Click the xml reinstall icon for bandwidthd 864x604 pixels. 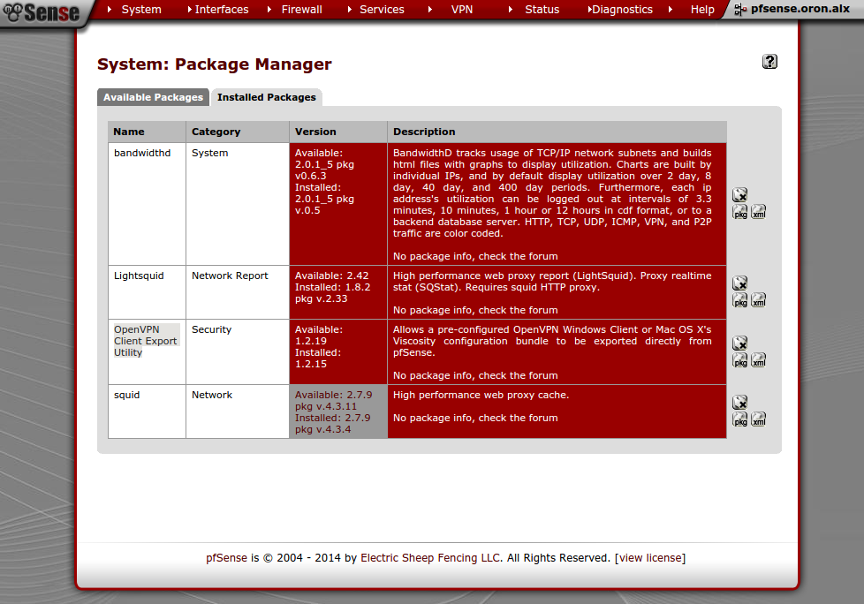click(759, 212)
